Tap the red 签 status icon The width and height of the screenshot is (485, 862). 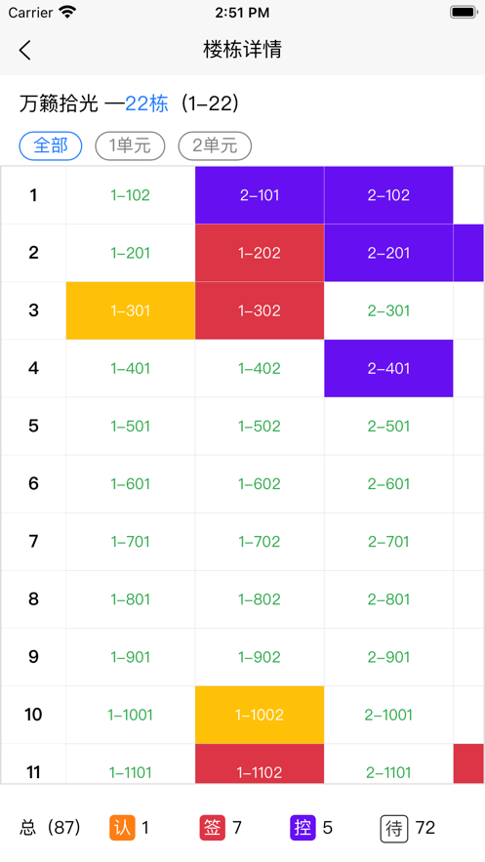pos(212,828)
